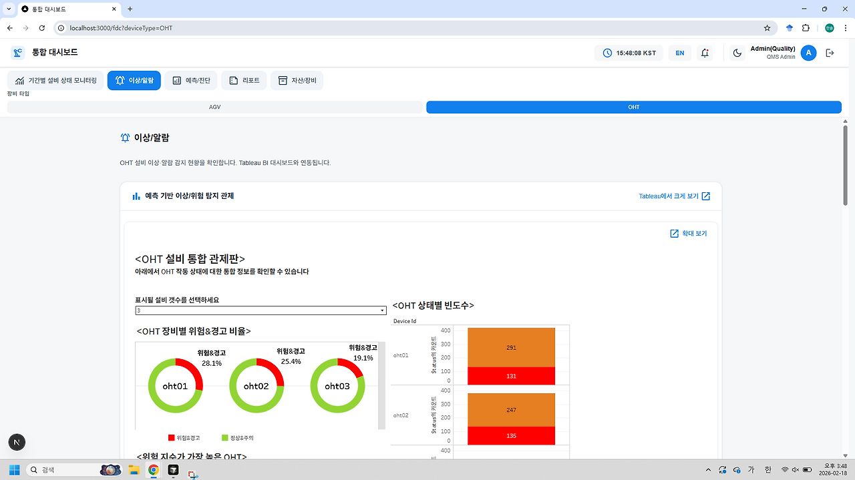Click the Wi-Fi network tray icon

(x=785, y=470)
